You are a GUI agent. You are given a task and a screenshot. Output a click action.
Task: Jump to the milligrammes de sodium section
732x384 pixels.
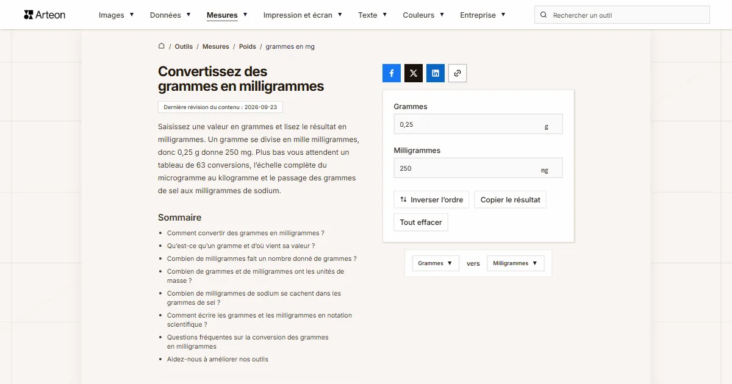coord(254,298)
